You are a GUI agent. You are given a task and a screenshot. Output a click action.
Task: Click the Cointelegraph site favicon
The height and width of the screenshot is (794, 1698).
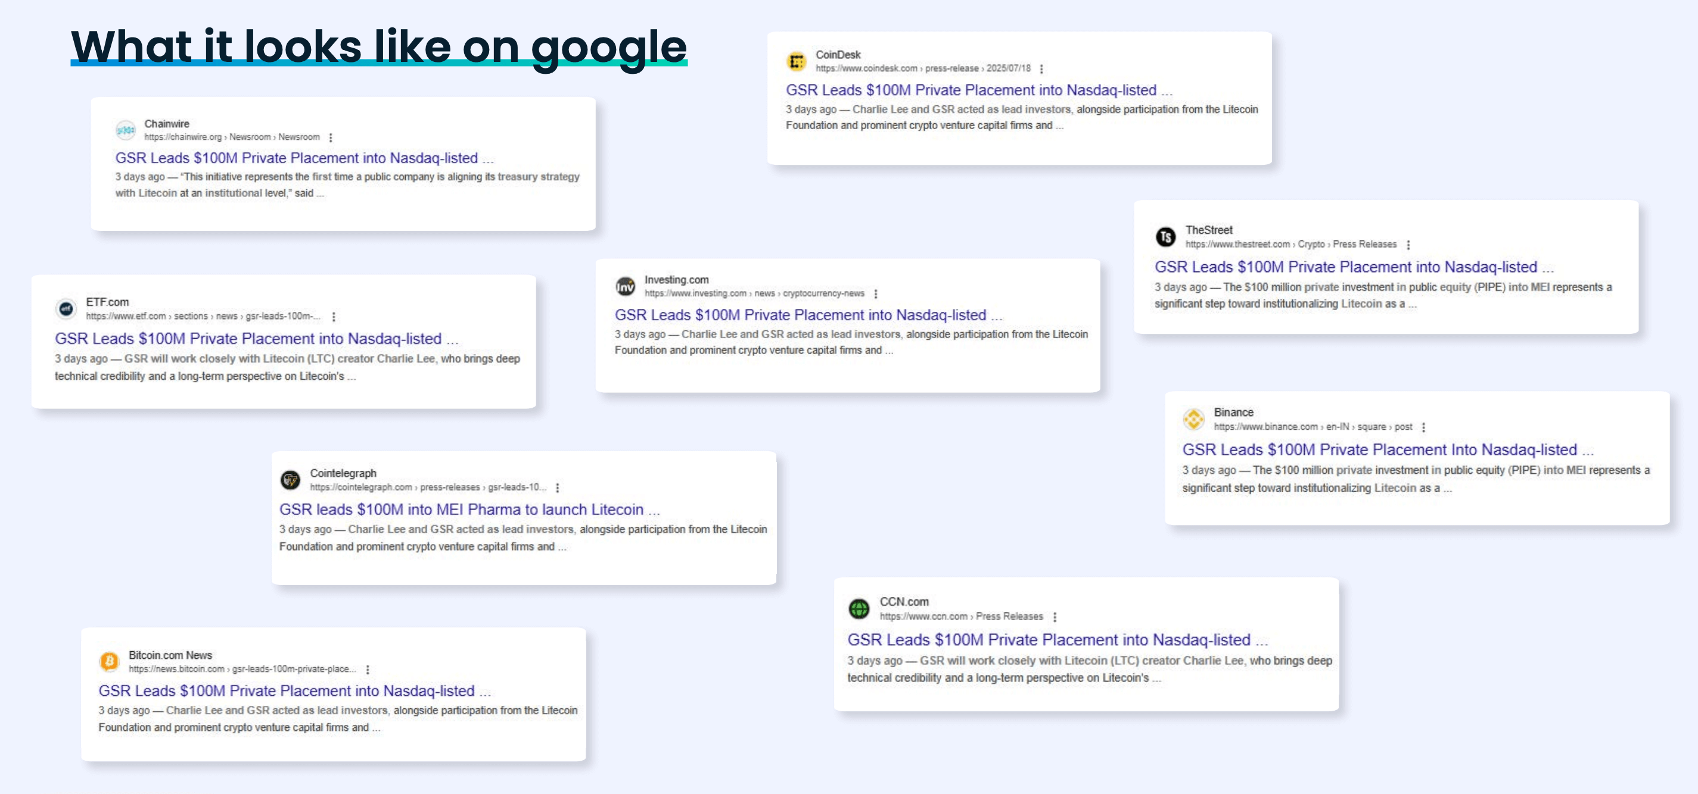click(x=290, y=480)
